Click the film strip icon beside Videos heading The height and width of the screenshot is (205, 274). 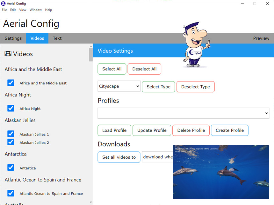click(x=8, y=54)
